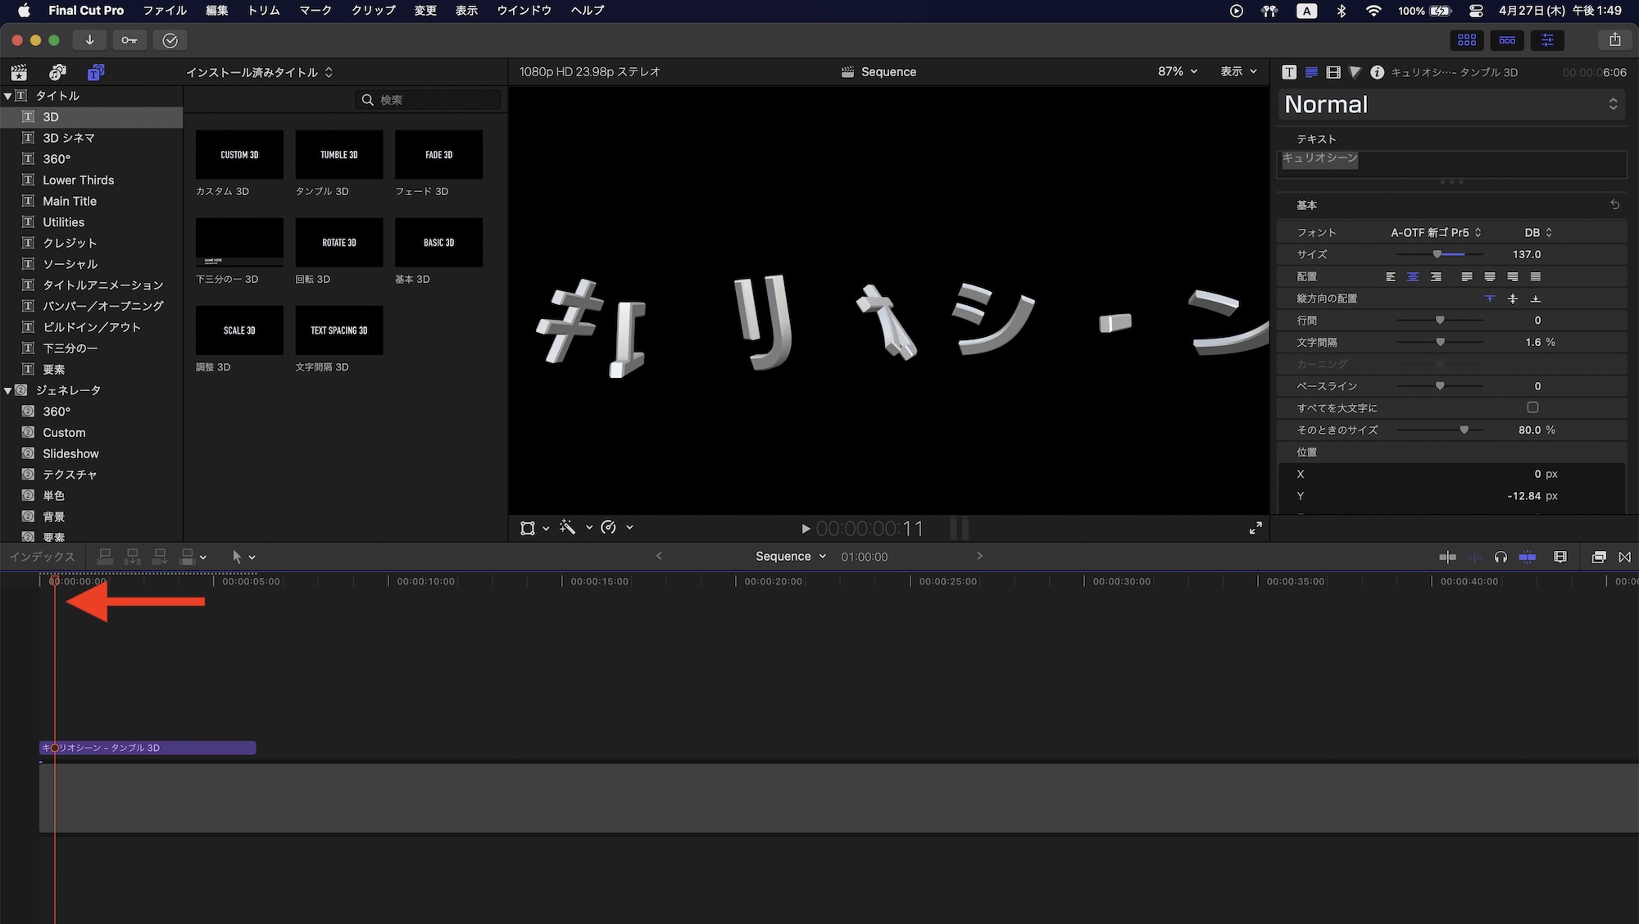Image resolution: width=1639 pixels, height=924 pixels.
Task: Click the viewer fullscreen arrows icon
Action: [x=1255, y=528]
